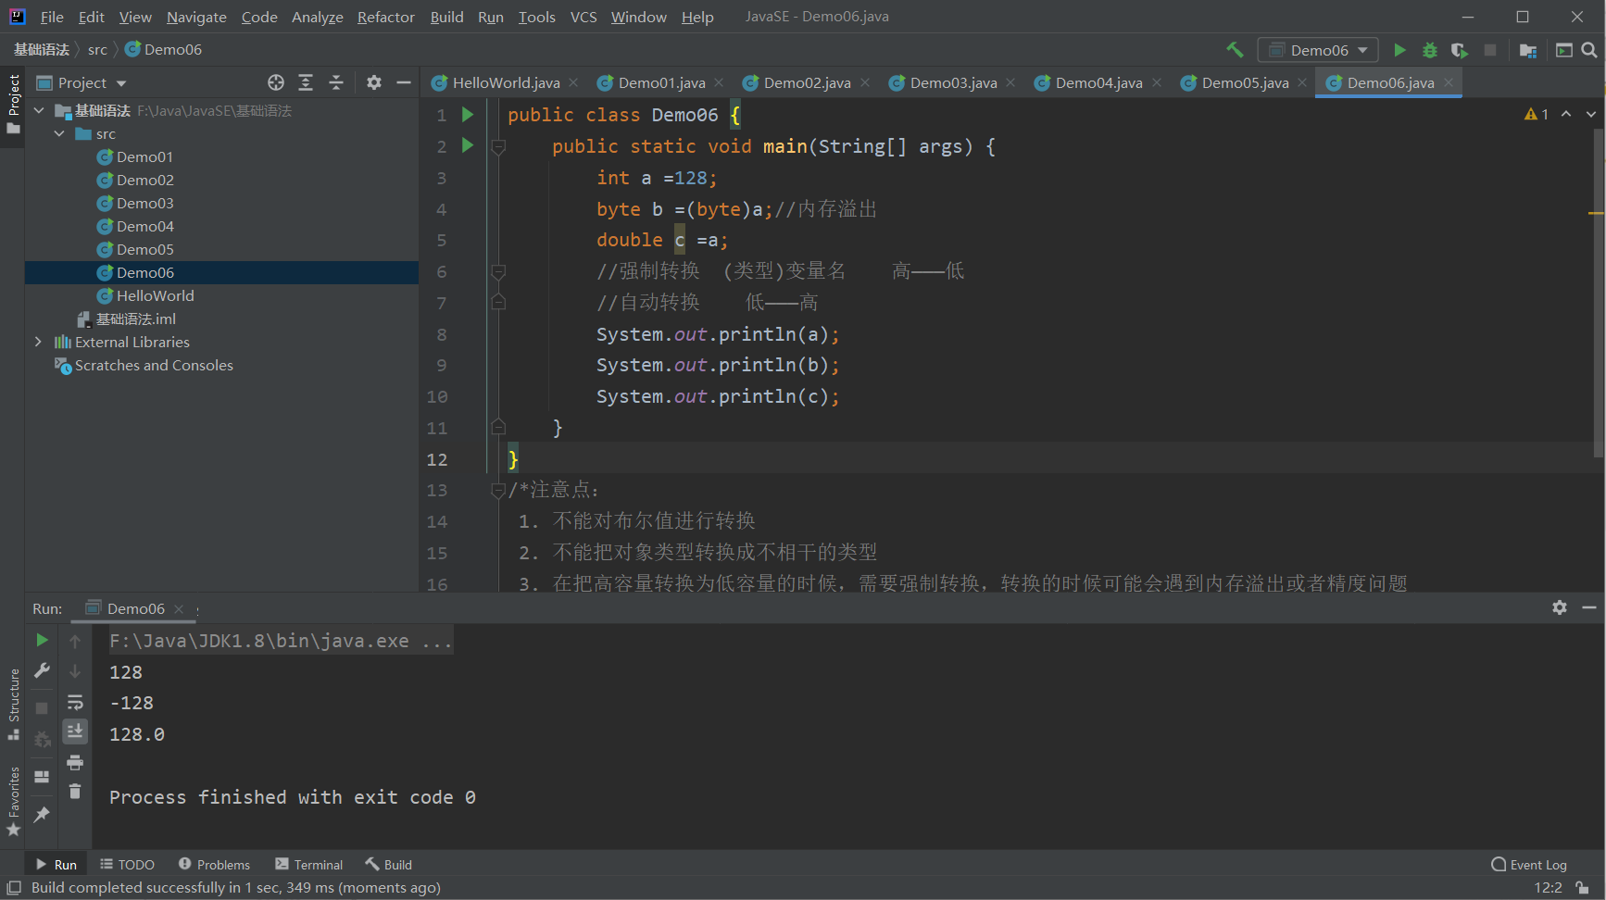Image resolution: width=1606 pixels, height=900 pixels.
Task: Switch to the Demo03.java editor tab
Action: 952,82
